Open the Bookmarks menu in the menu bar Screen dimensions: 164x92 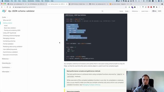31,1
